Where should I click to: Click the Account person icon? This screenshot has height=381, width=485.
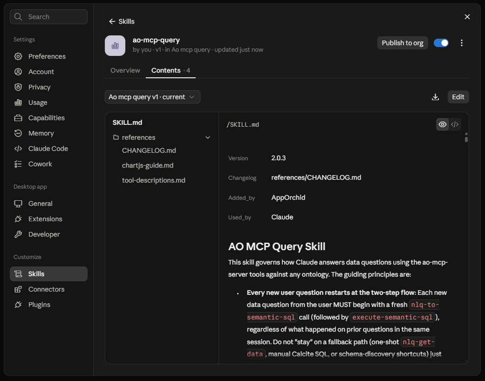tap(18, 72)
